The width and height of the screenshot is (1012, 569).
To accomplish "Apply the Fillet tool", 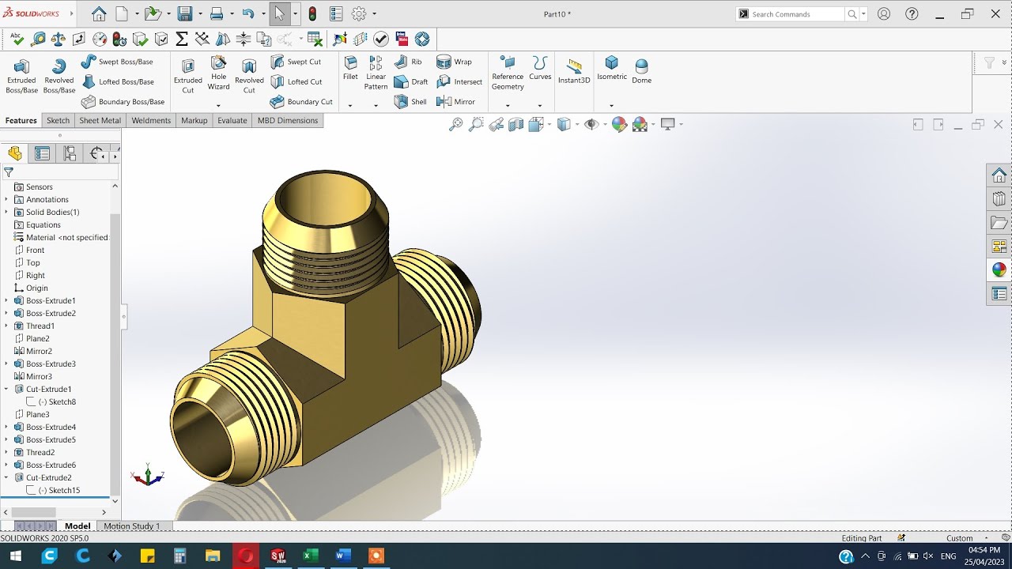I will pyautogui.click(x=350, y=69).
